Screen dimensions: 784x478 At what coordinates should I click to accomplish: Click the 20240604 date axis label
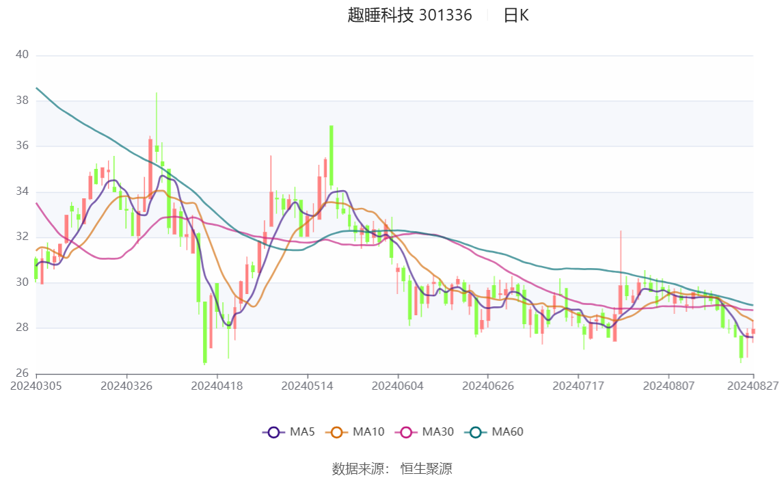click(398, 386)
